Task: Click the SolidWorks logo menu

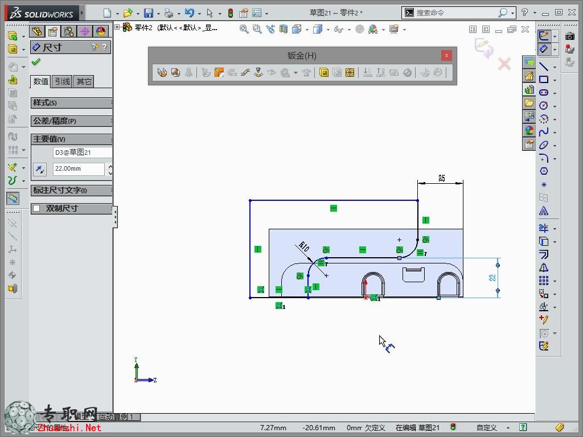Action: point(42,14)
